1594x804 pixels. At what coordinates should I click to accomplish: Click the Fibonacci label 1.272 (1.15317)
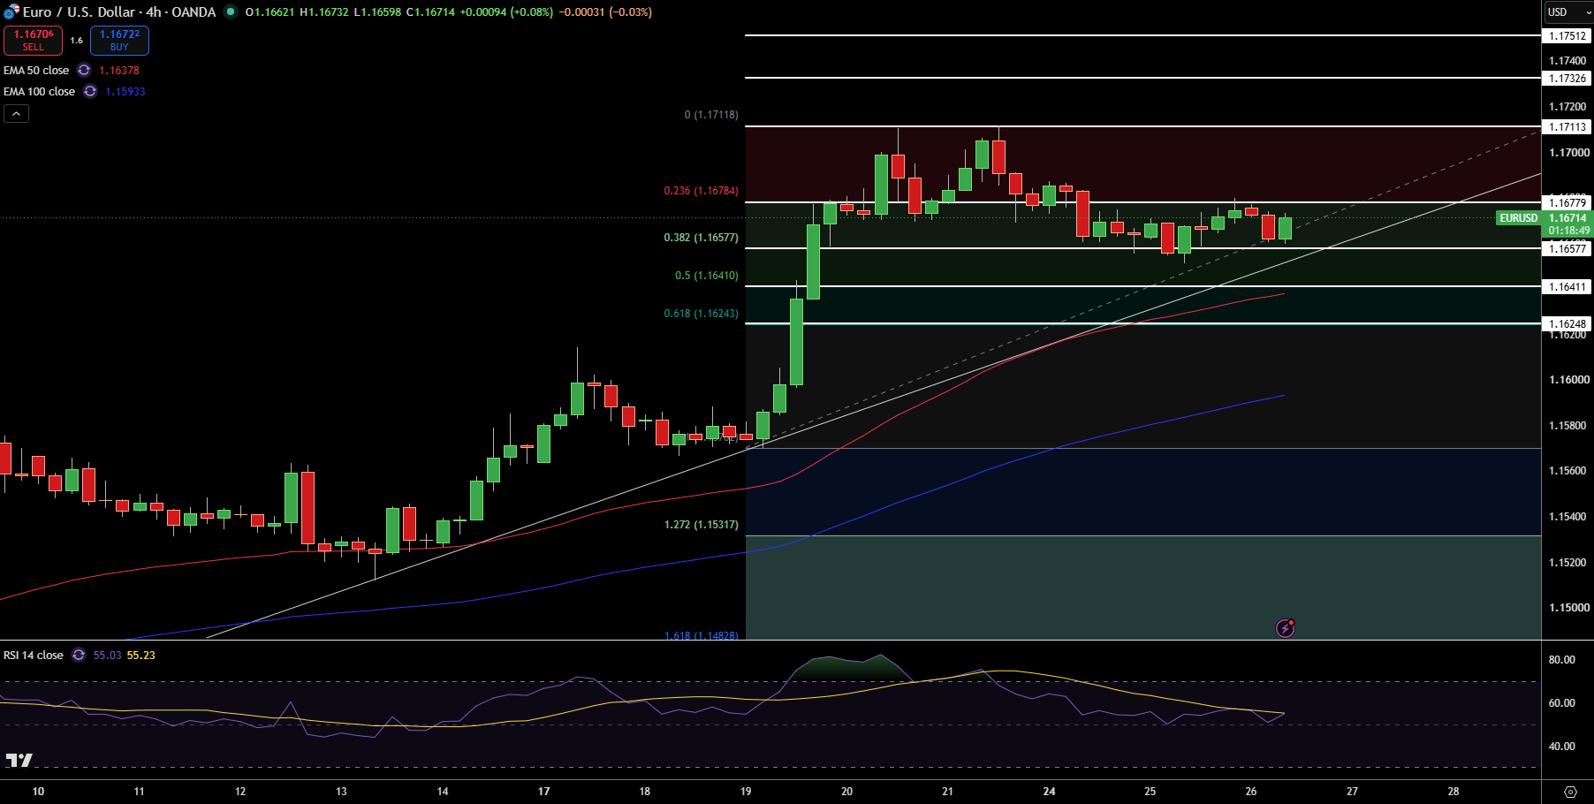pos(702,525)
